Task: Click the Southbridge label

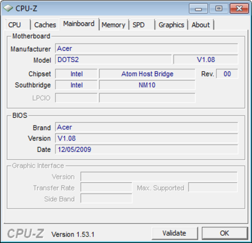Action: (x=33, y=85)
